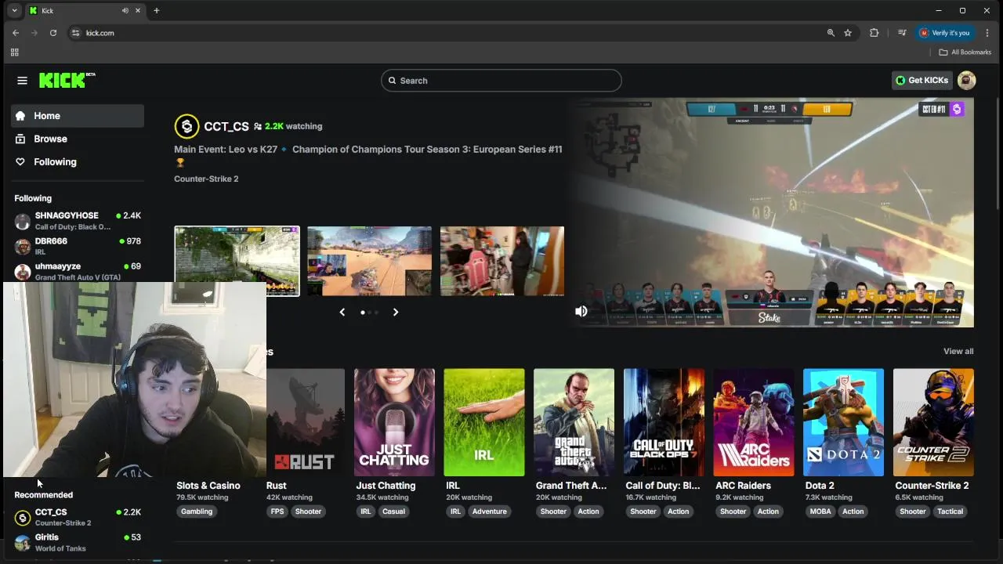Select the second carousel thumbnail
The image size is (1003, 564).
point(369,261)
